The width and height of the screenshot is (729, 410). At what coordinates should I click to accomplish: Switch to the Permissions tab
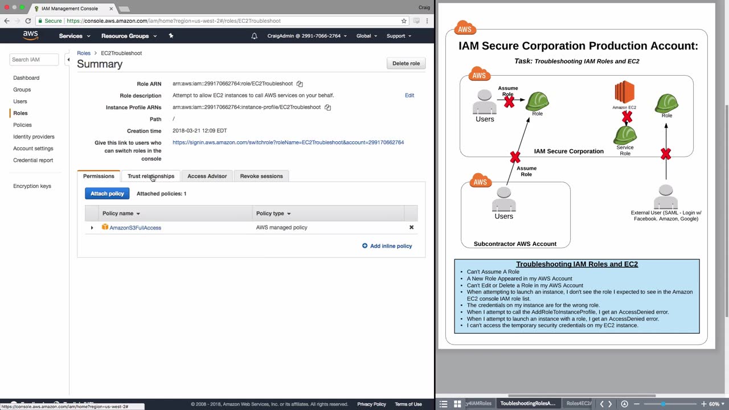(99, 176)
